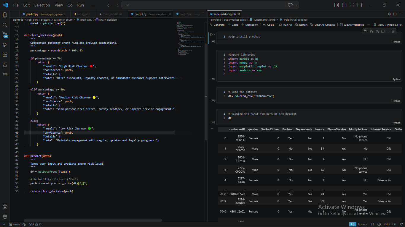Open the View menu
The width and height of the screenshot is (405, 227).
(x=59, y=5)
